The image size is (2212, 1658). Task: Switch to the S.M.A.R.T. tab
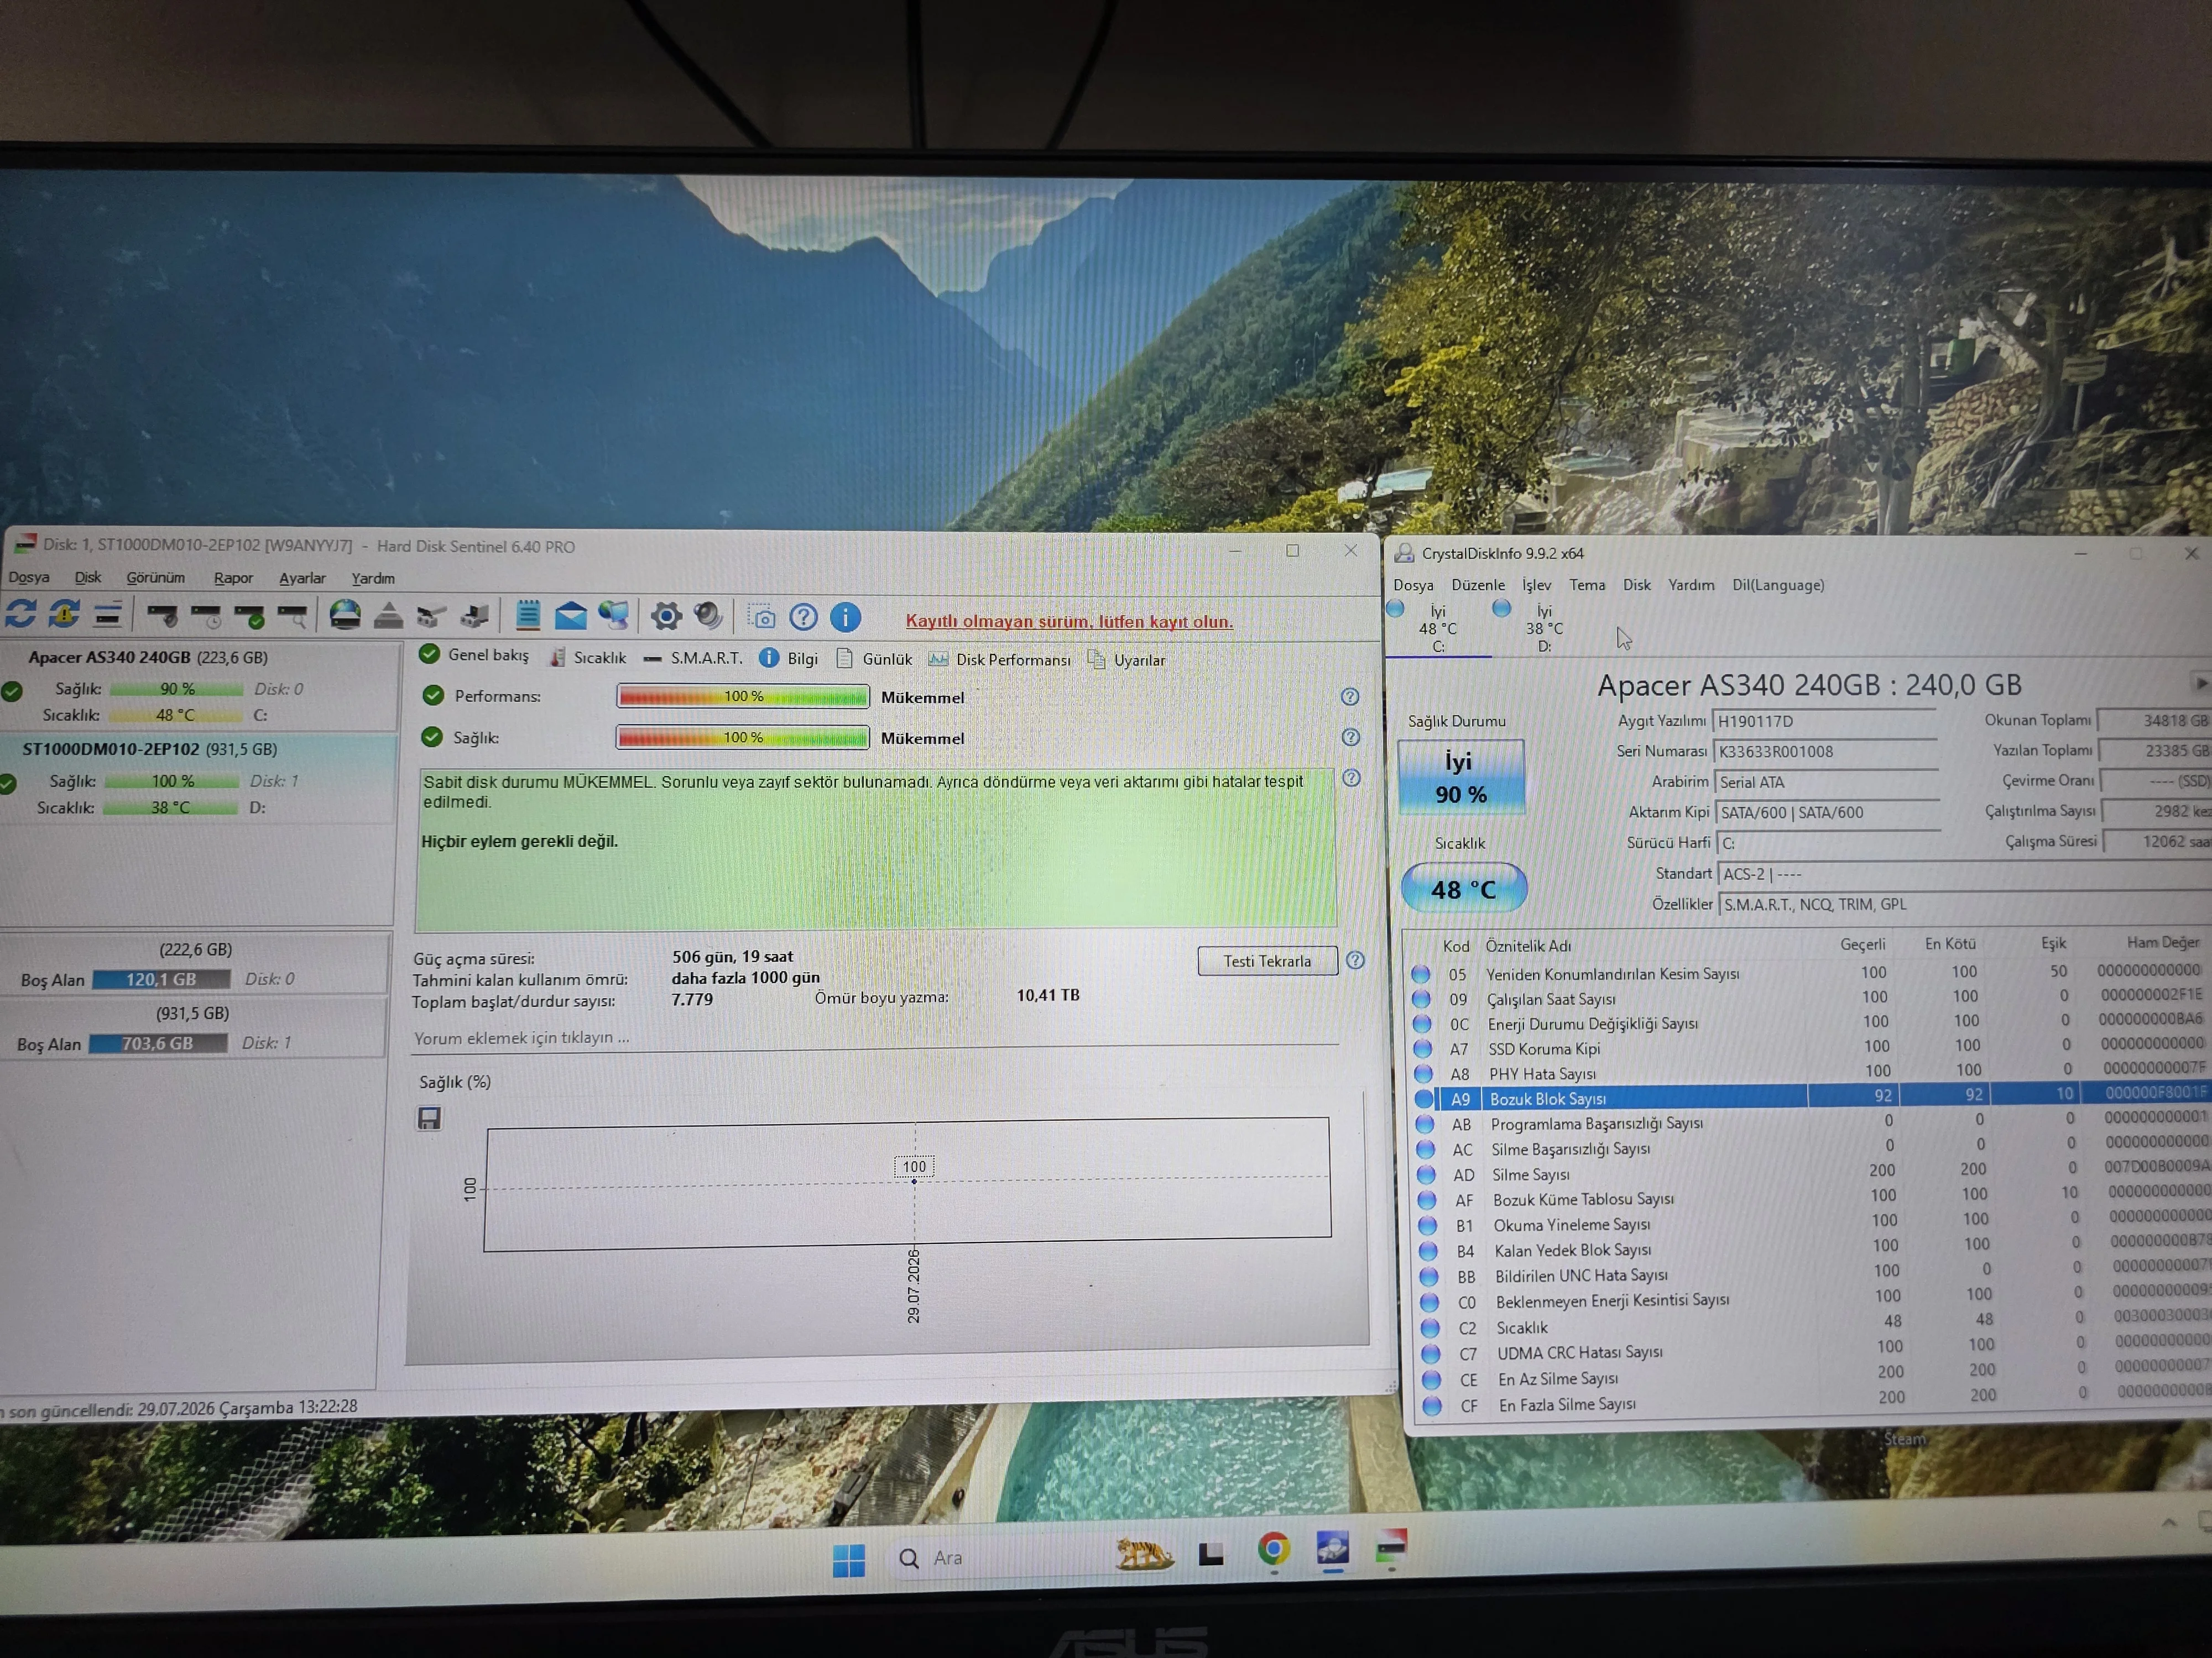(x=693, y=658)
